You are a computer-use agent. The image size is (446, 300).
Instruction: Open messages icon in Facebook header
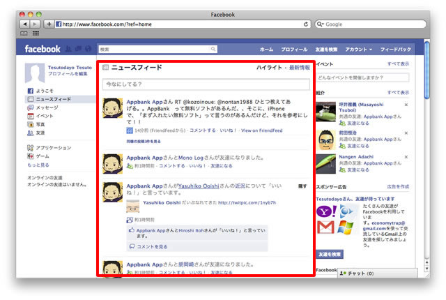point(79,49)
